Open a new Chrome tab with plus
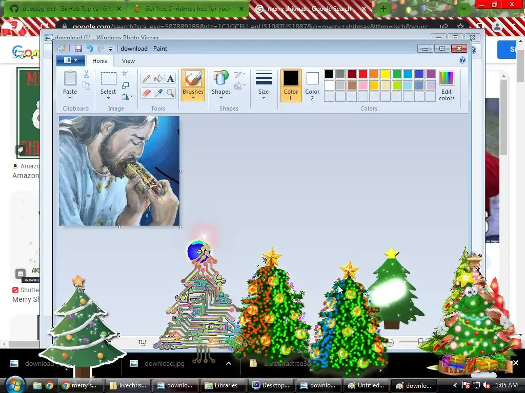 click(x=383, y=9)
